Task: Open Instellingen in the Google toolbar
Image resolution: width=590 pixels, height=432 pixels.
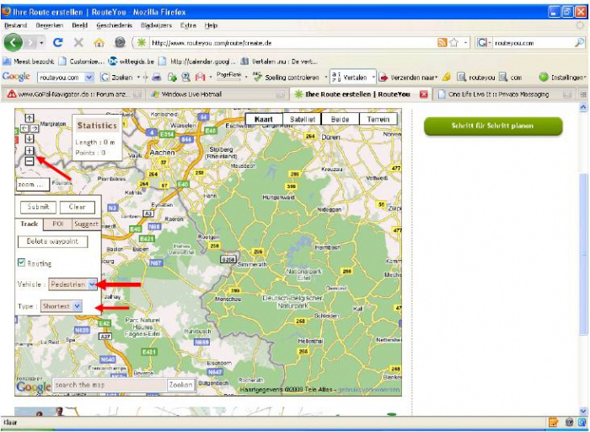Action: (562, 78)
